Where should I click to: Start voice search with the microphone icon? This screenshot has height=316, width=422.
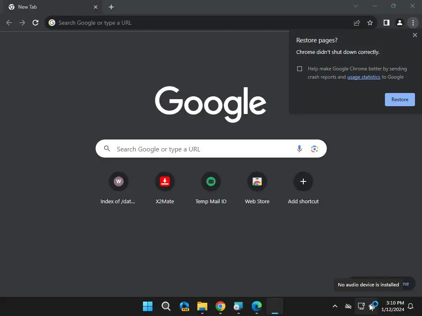click(x=299, y=149)
